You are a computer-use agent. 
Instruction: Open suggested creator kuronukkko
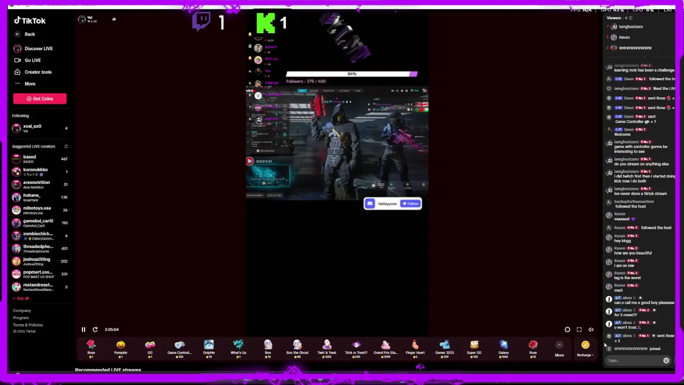tap(40, 172)
